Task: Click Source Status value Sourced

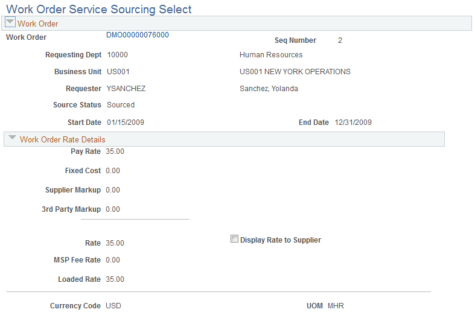Action: (121, 105)
